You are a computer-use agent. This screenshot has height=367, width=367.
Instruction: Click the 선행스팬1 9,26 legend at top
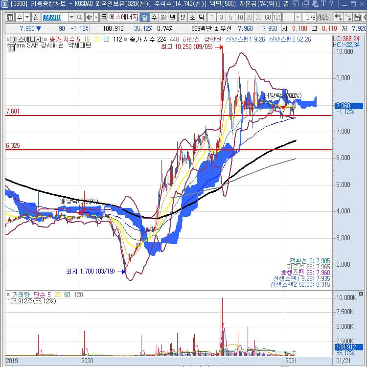[245, 39]
